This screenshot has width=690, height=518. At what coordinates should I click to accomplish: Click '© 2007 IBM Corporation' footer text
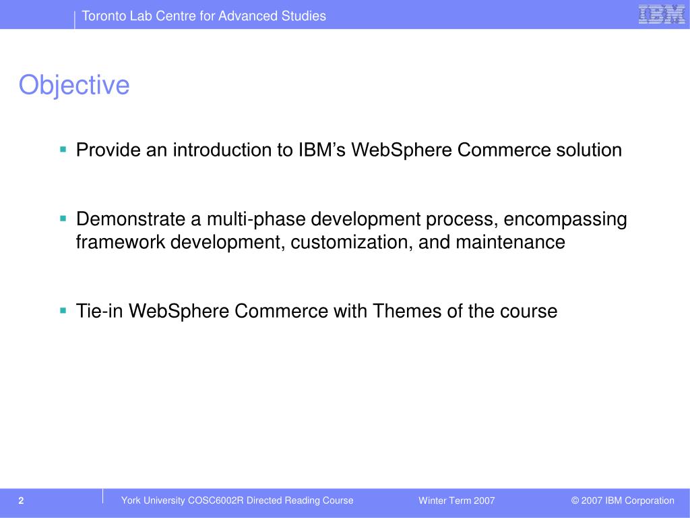[x=623, y=500]
